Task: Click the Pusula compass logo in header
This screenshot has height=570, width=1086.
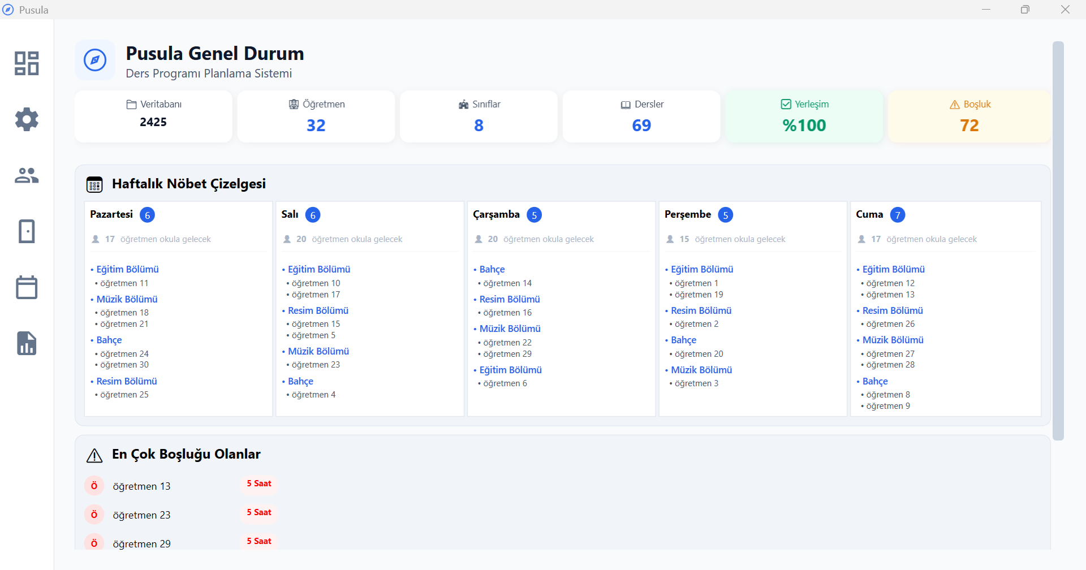Action: click(x=95, y=60)
